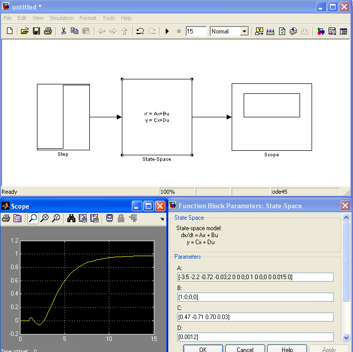The width and height of the screenshot is (353, 352).
Task: Click the rightmost model toolbar icon
Action: tap(344, 31)
